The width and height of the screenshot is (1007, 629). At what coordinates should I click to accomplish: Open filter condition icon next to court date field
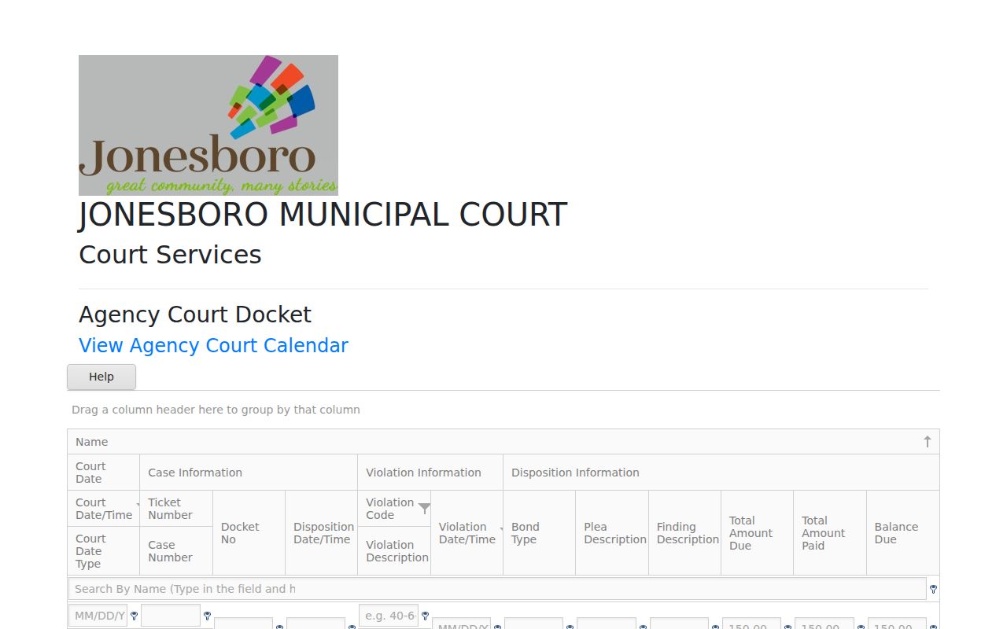point(134,616)
